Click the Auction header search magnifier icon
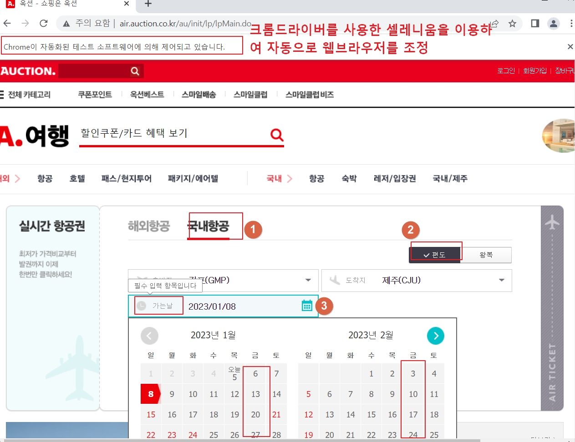The height and width of the screenshot is (442, 575). 135,71
